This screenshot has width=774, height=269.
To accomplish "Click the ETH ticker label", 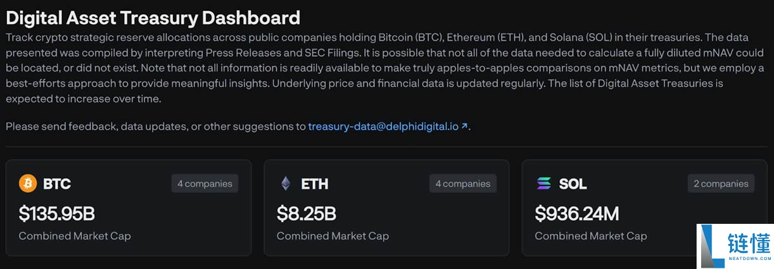I will 315,184.
